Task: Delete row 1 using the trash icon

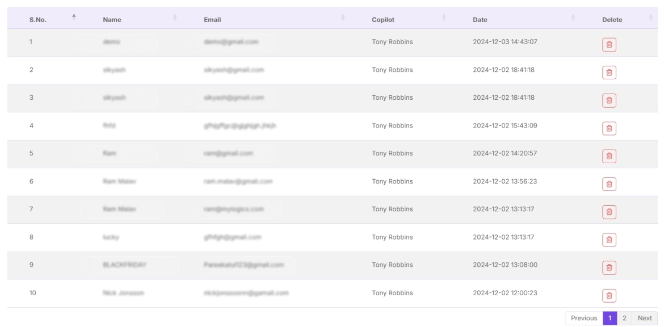Action: tap(609, 45)
